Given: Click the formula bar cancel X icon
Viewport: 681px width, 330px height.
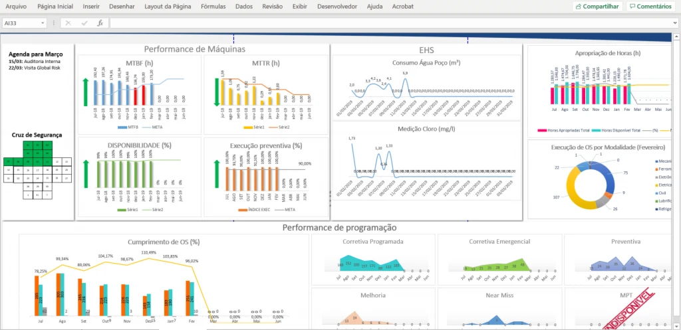Looking at the screenshot, I should [68, 23].
